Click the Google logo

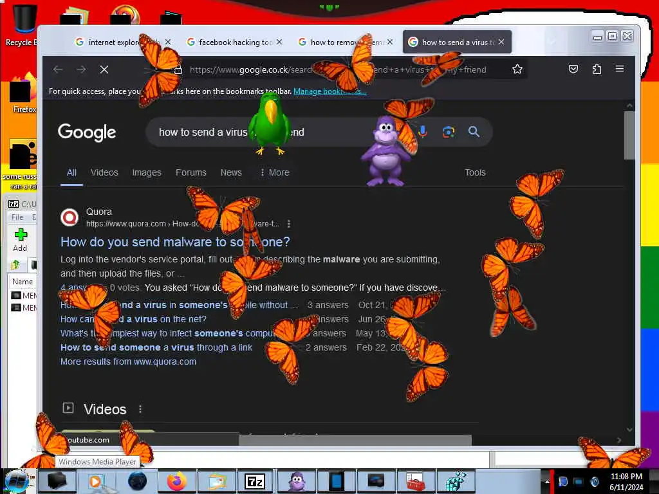(x=87, y=133)
